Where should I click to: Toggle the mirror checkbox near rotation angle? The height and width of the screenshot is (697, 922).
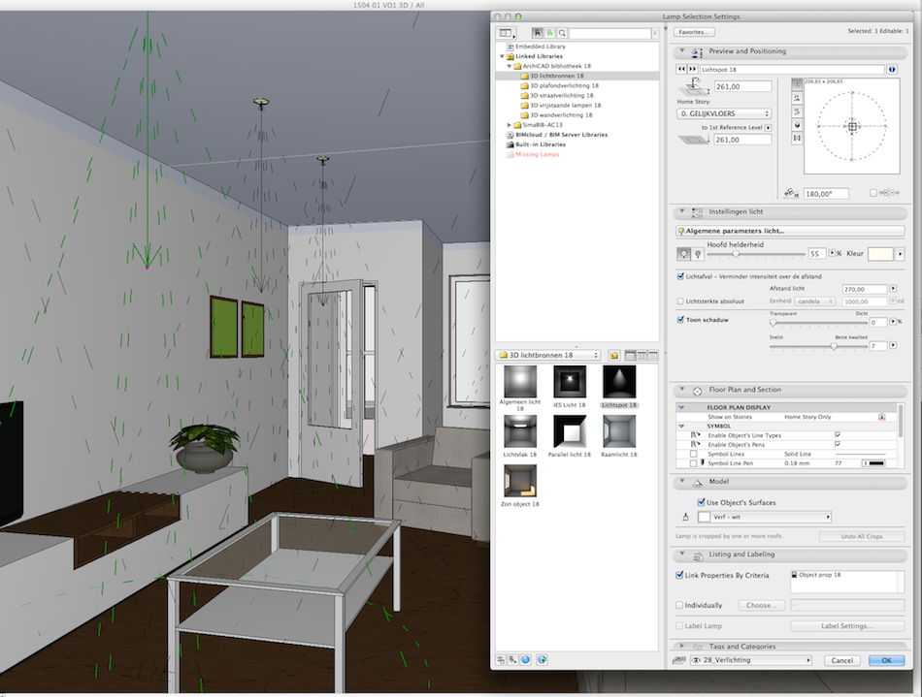(x=873, y=193)
